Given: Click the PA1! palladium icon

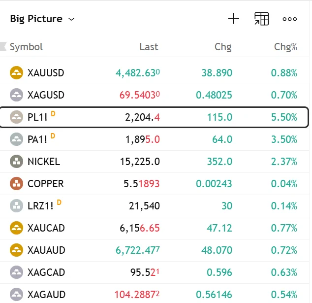Looking at the screenshot, I should click(16, 139).
